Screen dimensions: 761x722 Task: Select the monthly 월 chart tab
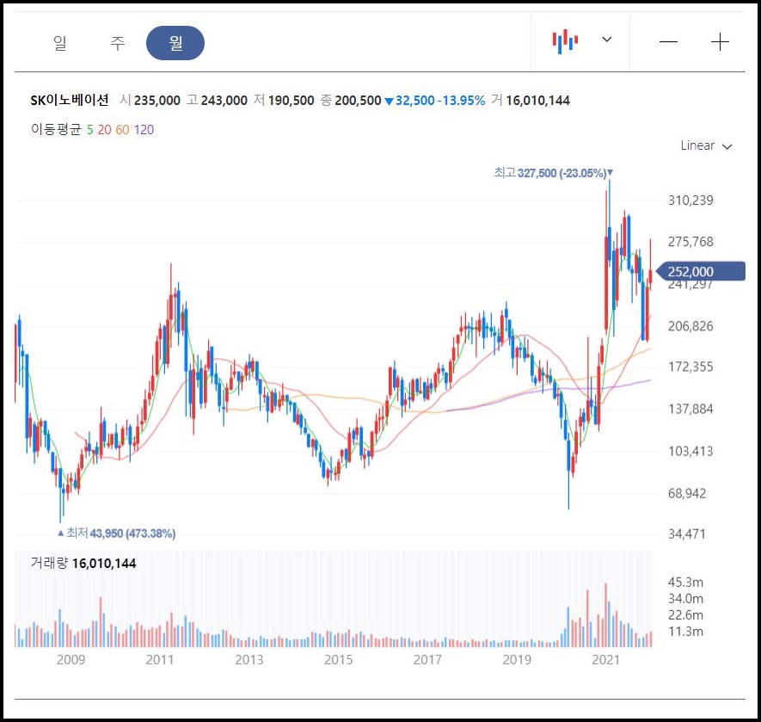175,43
